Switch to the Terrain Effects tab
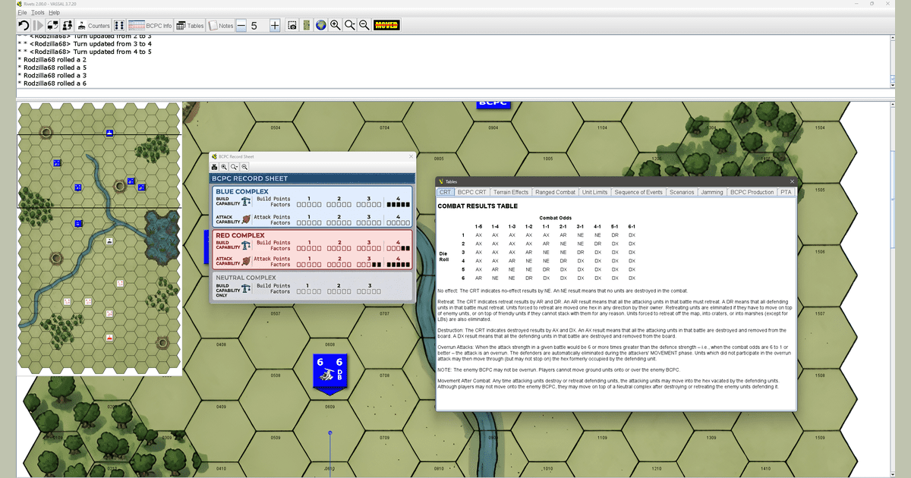The image size is (911, 478). [x=511, y=192]
